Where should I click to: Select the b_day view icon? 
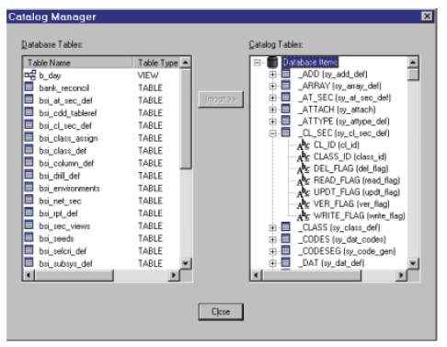coord(30,75)
